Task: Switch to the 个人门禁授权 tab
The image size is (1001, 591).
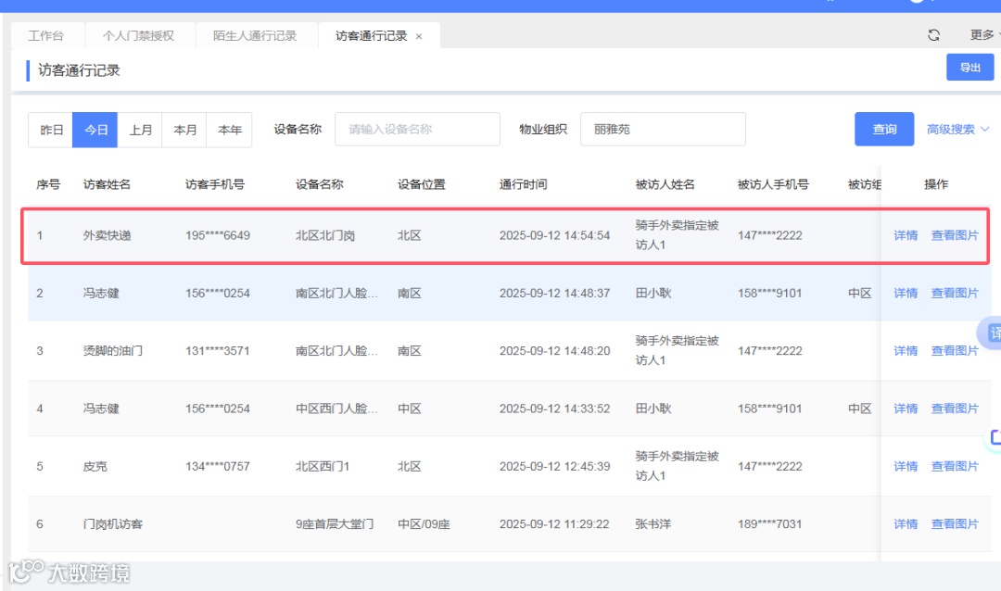Action: tap(138, 36)
